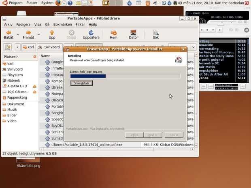Open Papperskorg in the sidebar
This screenshot has height=188, width=251.
[15, 97]
